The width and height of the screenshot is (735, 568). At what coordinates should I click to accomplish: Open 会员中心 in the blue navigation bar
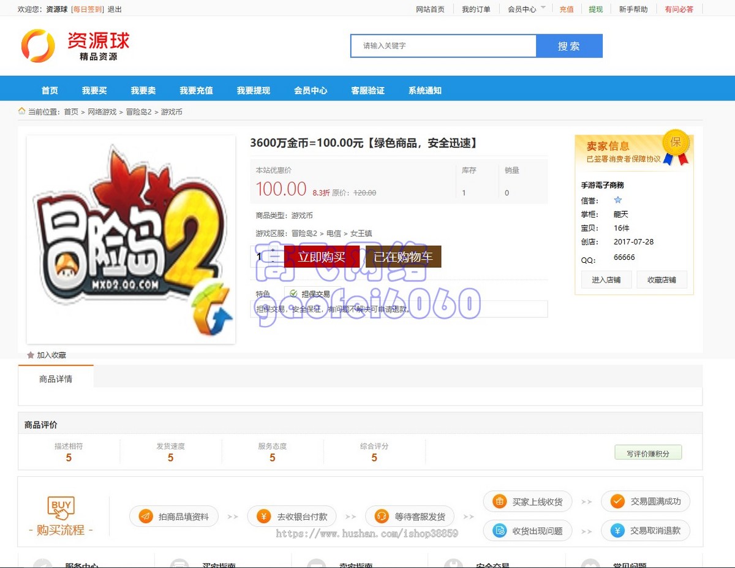pyautogui.click(x=311, y=90)
